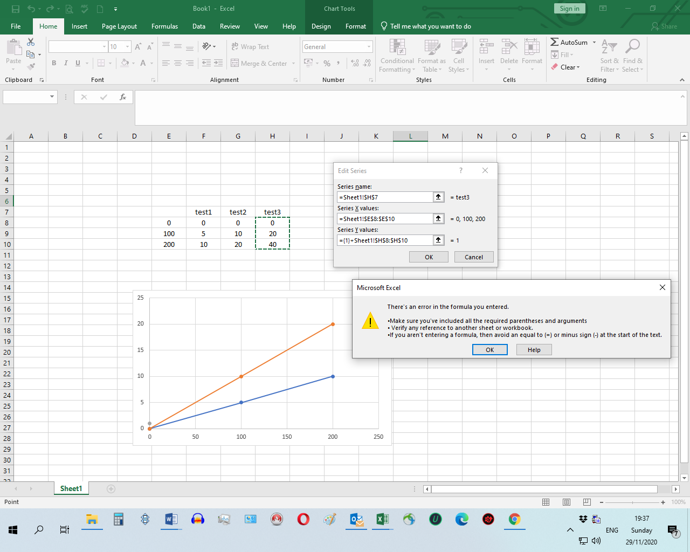Screen dimensions: 690x552
Task: Switch to Page Break Preview icon
Action: 587,502
